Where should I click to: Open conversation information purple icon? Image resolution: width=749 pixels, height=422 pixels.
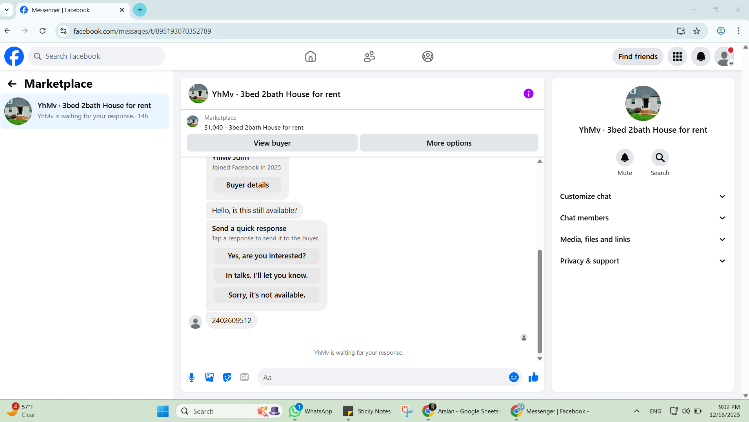[x=528, y=94]
